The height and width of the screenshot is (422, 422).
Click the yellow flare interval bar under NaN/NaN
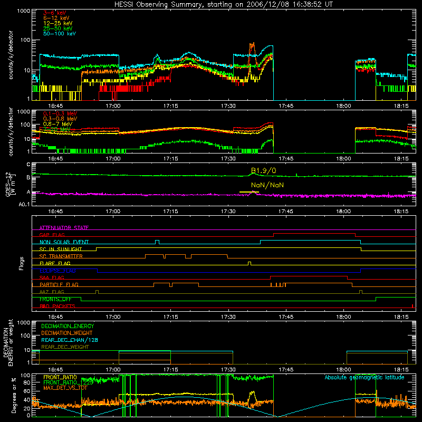click(249, 192)
